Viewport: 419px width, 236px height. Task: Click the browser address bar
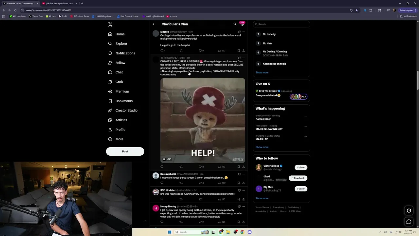click(183, 10)
